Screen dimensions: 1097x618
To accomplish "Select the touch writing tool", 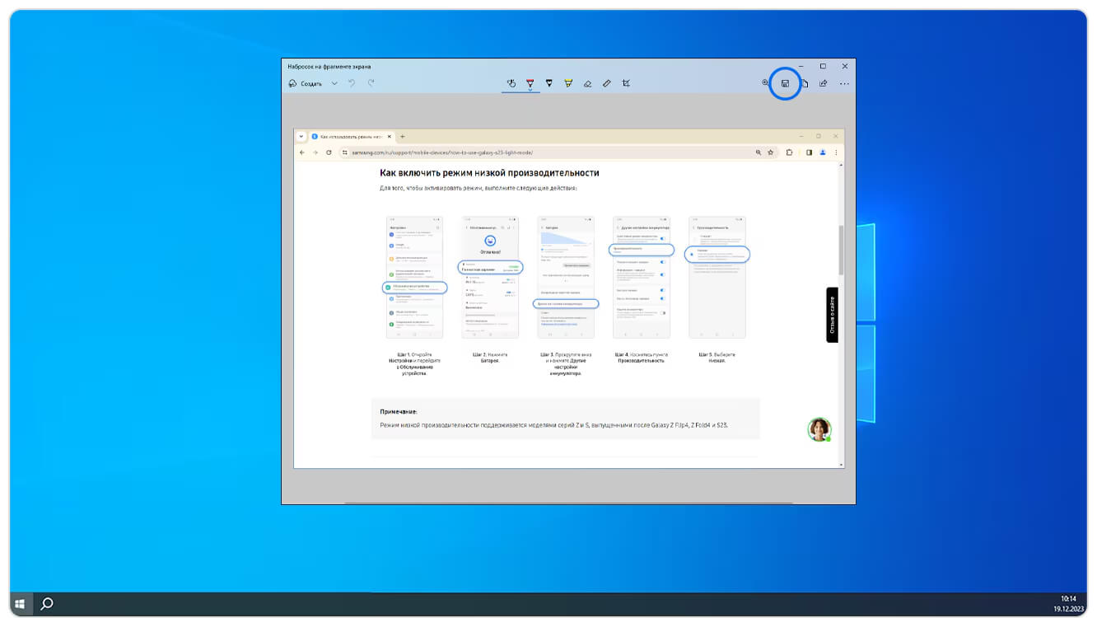I will tap(511, 83).
